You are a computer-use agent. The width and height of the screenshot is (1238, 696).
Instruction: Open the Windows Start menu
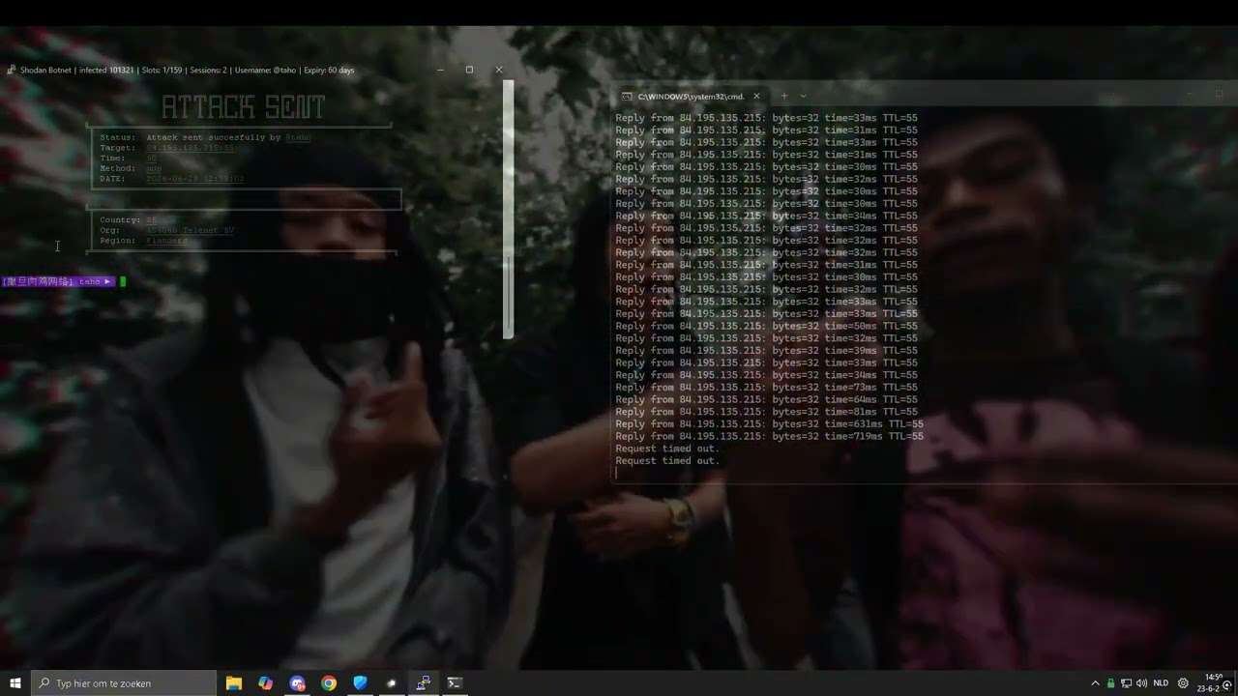pos(15,683)
